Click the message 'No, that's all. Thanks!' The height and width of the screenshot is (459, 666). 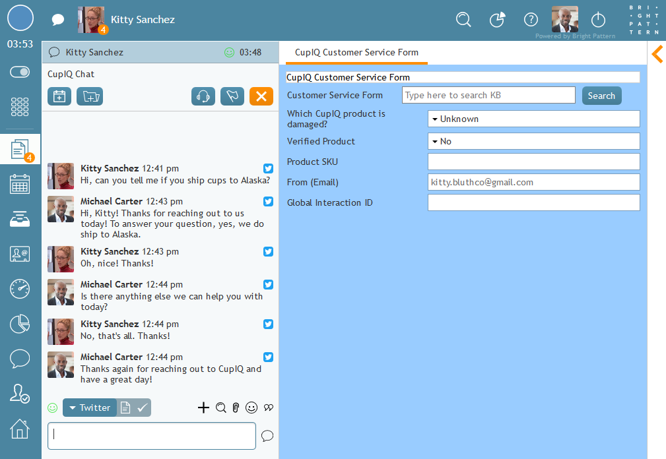(x=125, y=336)
